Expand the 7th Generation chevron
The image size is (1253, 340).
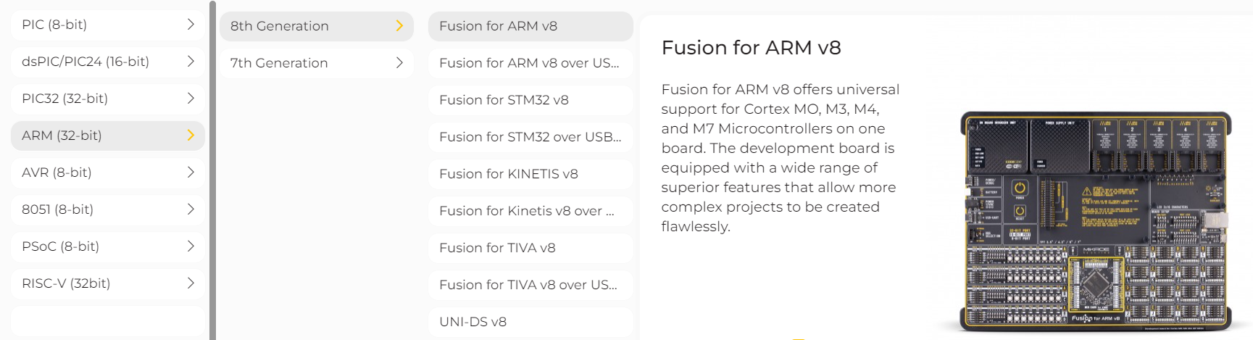[x=399, y=63]
